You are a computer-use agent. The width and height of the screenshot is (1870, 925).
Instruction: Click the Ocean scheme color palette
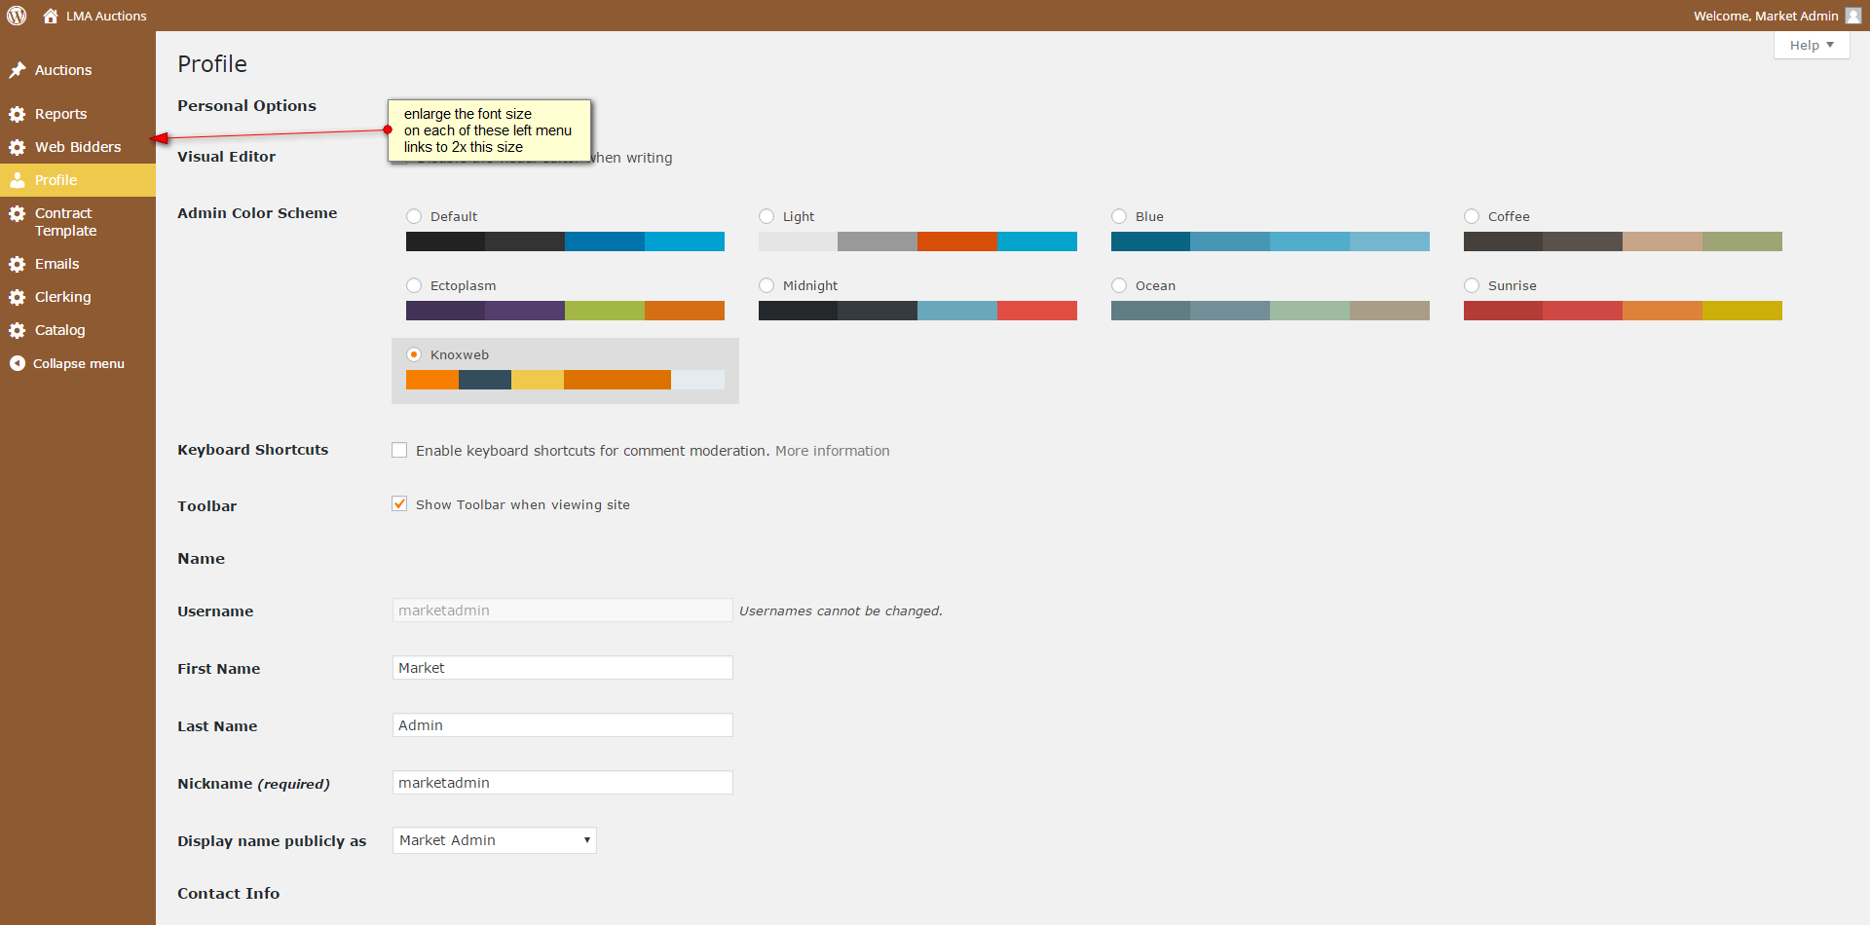1270,311
